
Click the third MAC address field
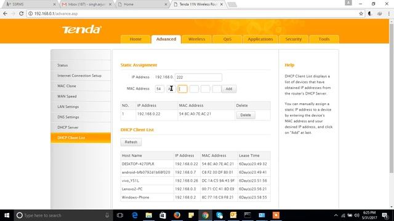point(182,89)
